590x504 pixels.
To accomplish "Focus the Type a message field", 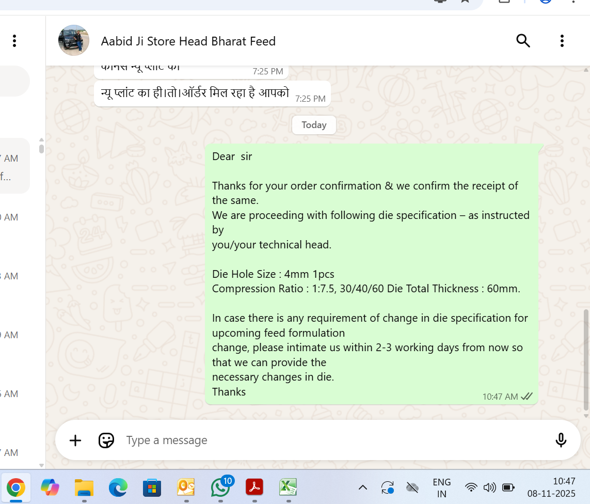I will coord(335,440).
